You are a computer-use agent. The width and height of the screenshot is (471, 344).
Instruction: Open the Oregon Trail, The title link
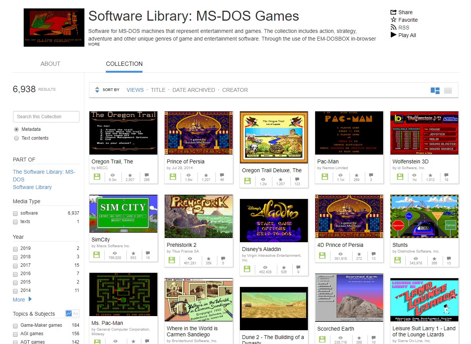(112, 161)
